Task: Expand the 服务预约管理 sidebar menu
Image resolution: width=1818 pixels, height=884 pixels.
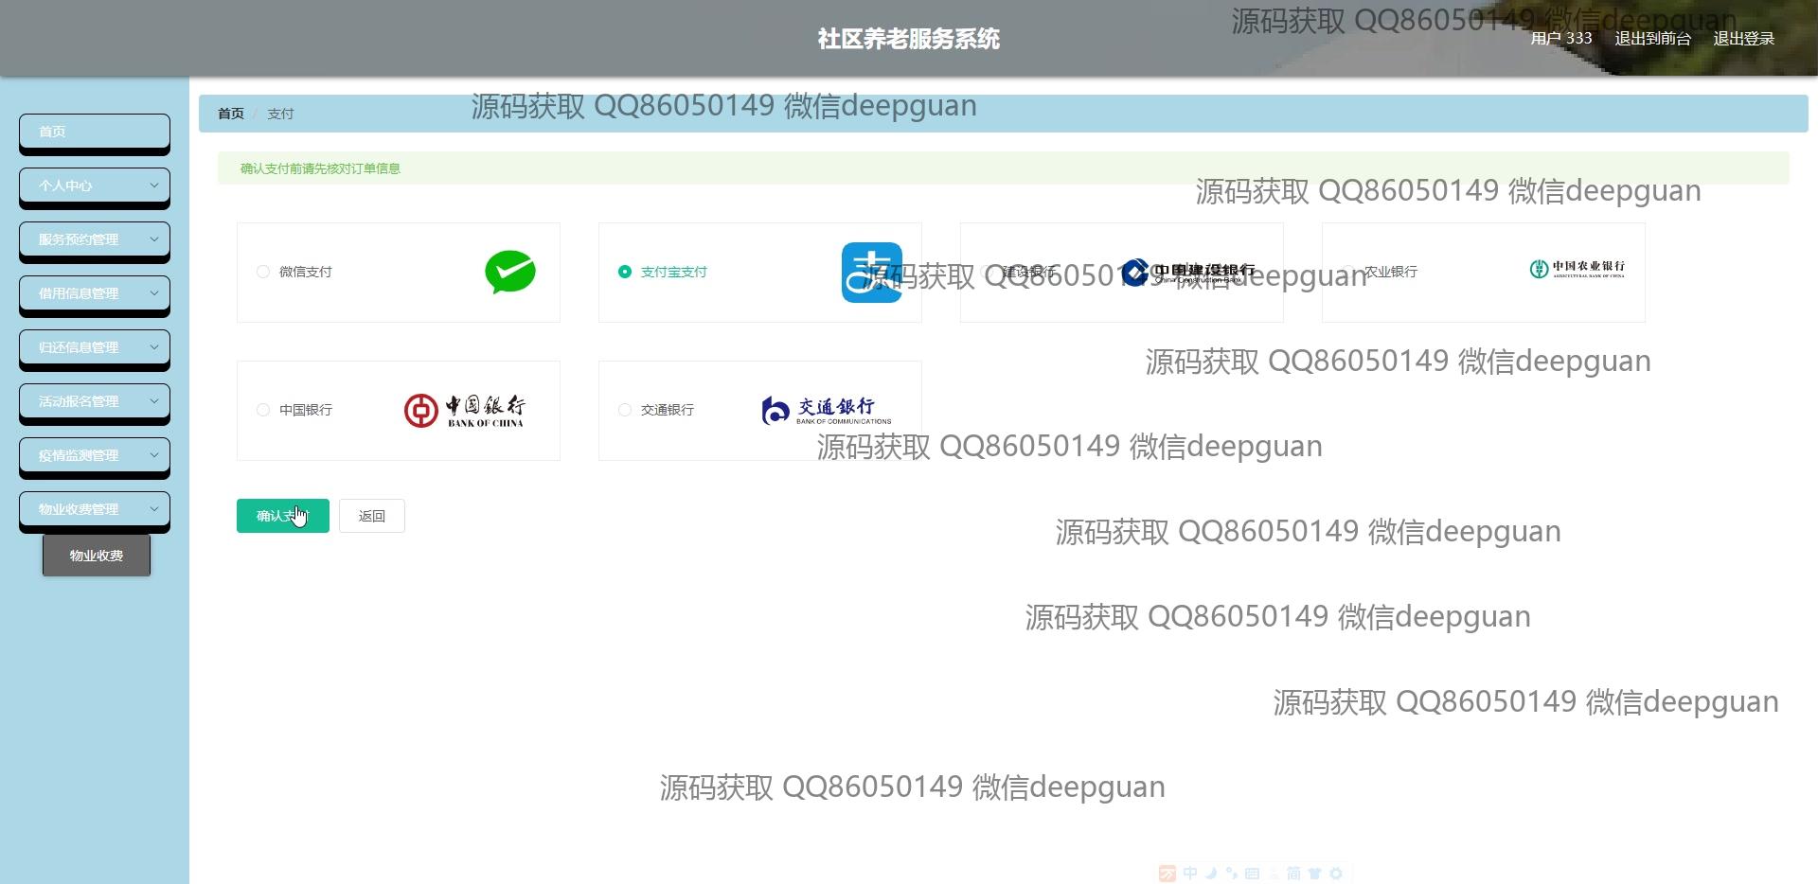Action: (95, 240)
